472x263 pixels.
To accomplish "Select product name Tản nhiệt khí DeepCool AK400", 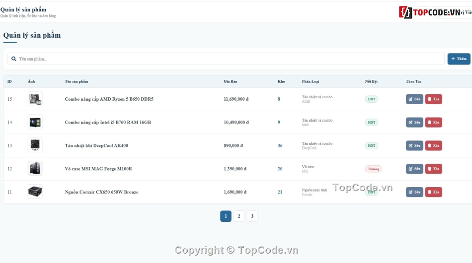I will (96, 145).
